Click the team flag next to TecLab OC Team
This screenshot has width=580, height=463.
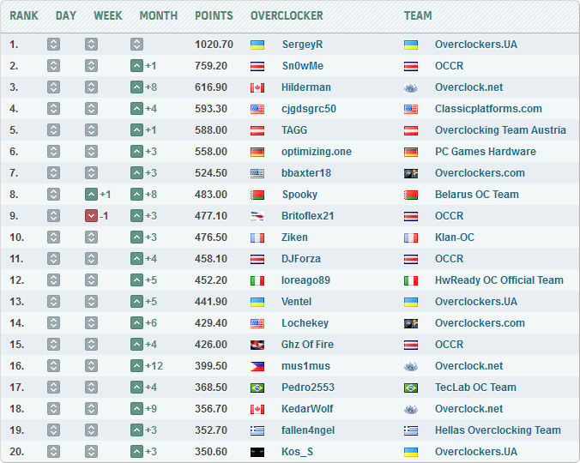pos(411,388)
